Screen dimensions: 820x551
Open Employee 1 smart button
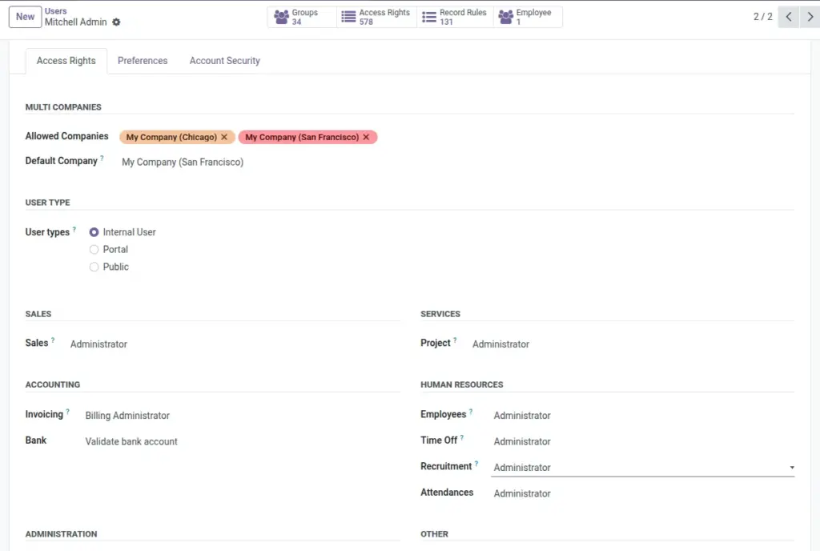pyautogui.click(x=528, y=17)
